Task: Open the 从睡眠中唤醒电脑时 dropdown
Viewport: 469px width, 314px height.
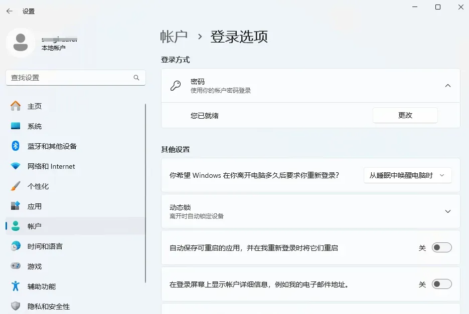Action: click(x=408, y=175)
